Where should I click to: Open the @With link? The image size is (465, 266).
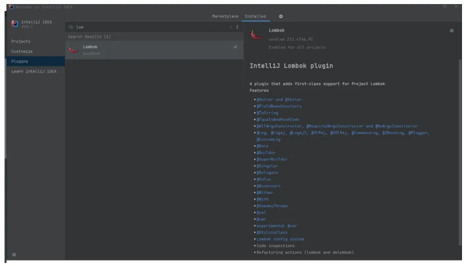click(263, 199)
